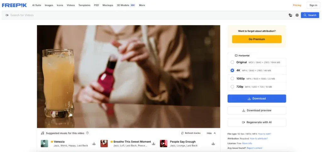Download the Venezia track
Screen dimensions: 322x152
point(94,144)
